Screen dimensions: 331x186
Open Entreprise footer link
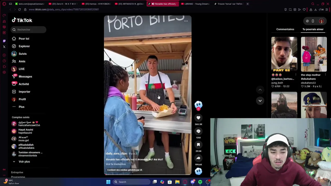click(x=17, y=172)
